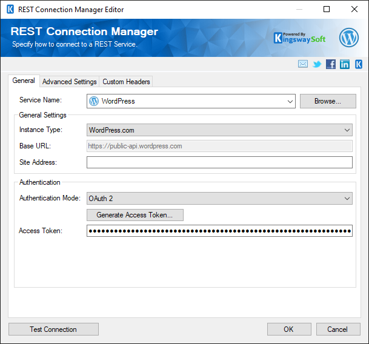
Task: Click the Test Connection button
Action: point(53,329)
